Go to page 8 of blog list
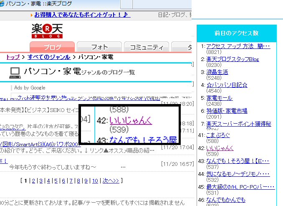The image size is (283, 206). pyautogui.click(x=78, y=181)
